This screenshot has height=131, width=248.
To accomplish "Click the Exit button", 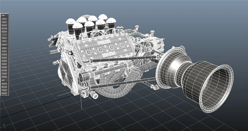I will click(4, 41).
